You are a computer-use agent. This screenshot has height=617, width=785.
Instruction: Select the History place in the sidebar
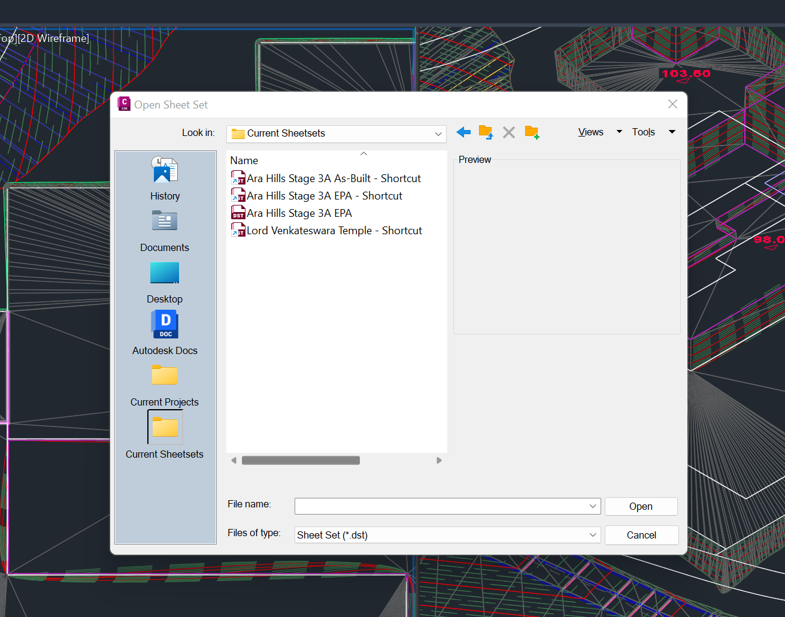165,171
